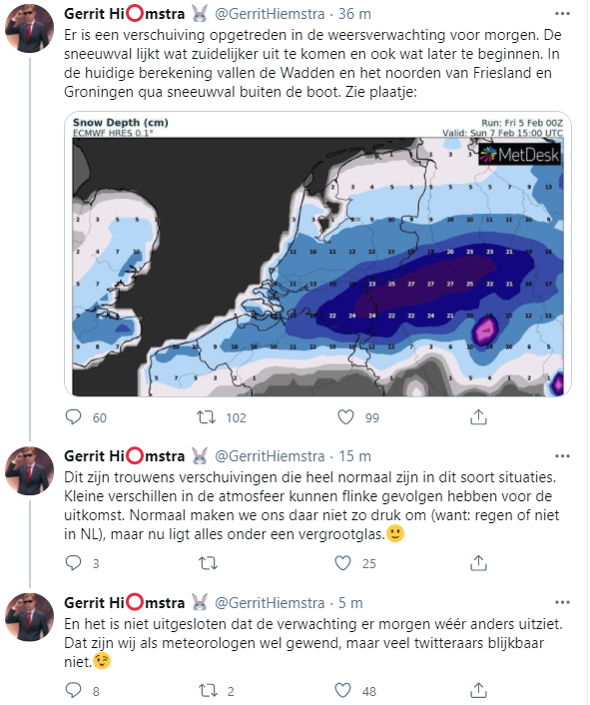Image resolution: width=590 pixels, height=705 pixels.
Task: Retweet the third tweet with 2 retweets
Action: (x=208, y=690)
